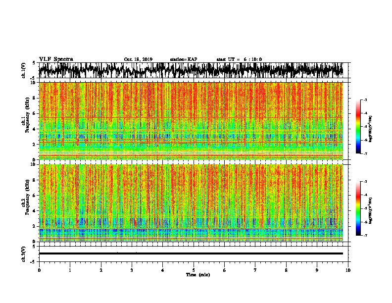The image size is (392, 303).
Task: Click the "8" tick on the time axis
Action: [286, 270]
